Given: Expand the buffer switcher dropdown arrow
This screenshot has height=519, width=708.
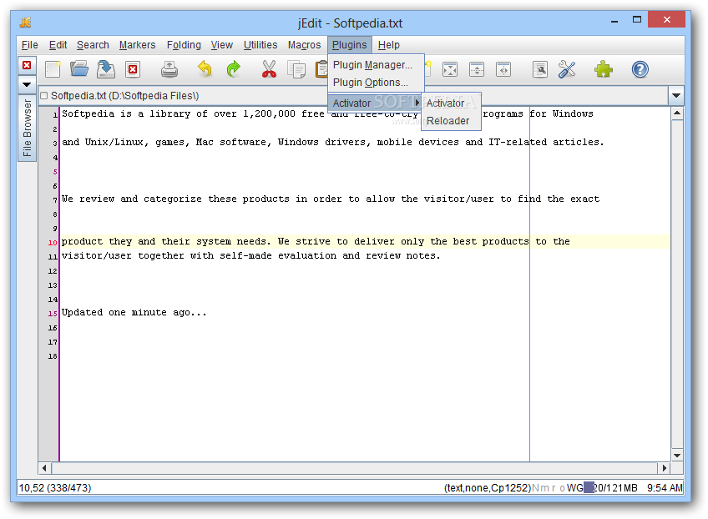Looking at the screenshot, I should point(676,96).
